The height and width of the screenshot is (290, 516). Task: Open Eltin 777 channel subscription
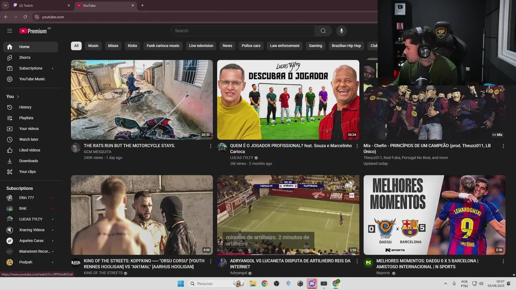pos(31,198)
